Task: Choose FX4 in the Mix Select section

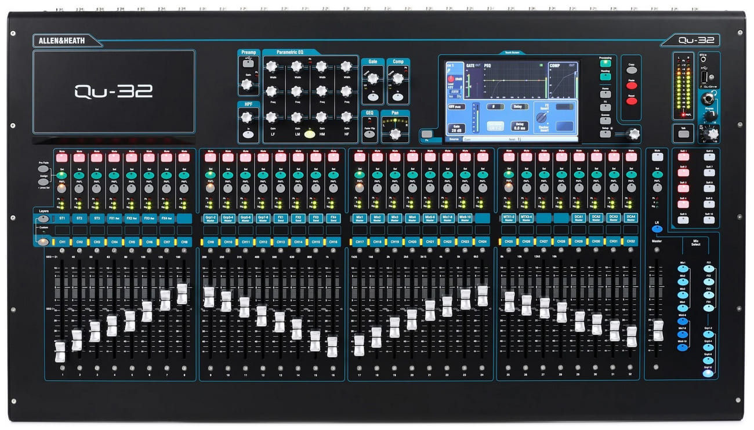Action: tap(708, 307)
